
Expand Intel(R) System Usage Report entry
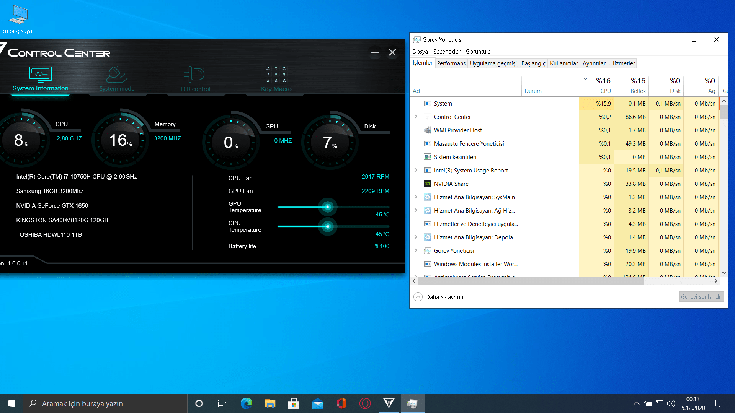(416, 170)
